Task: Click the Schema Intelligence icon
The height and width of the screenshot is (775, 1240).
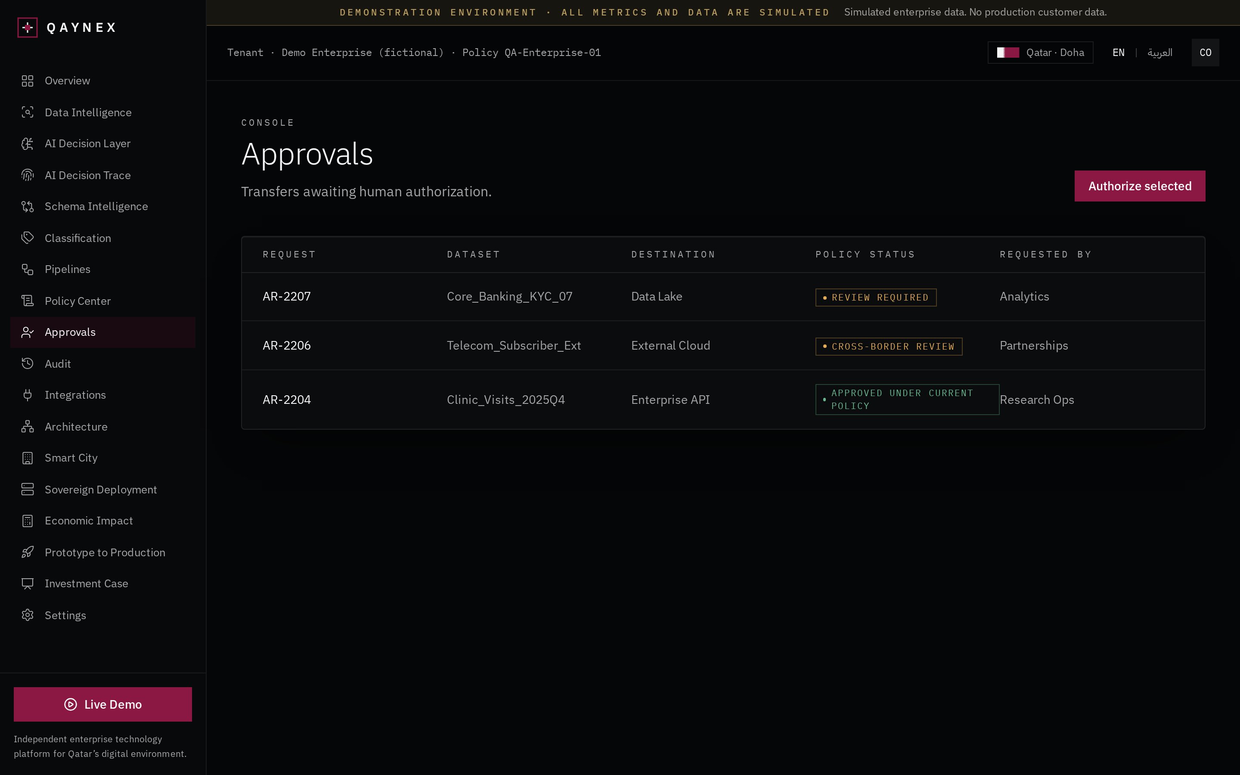Action: [x=28, y=207]
